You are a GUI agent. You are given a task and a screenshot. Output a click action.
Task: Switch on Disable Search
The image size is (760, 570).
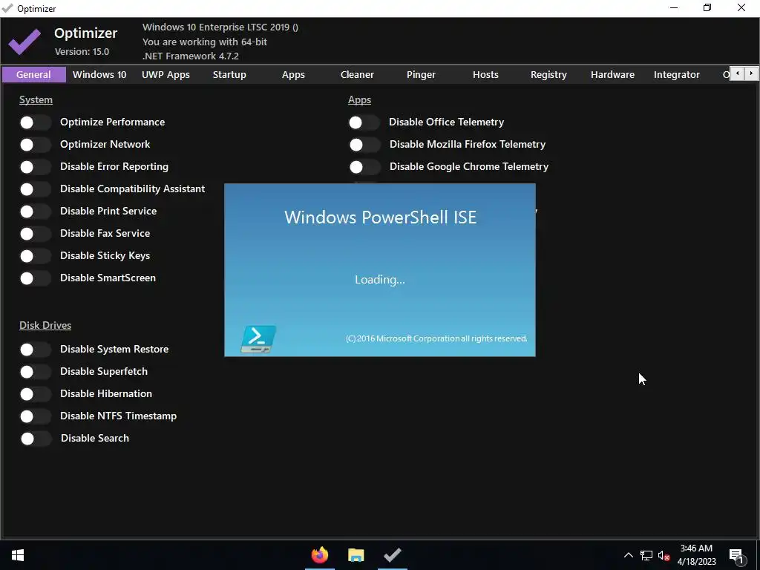pyautogui.click(x=36, y=439)
